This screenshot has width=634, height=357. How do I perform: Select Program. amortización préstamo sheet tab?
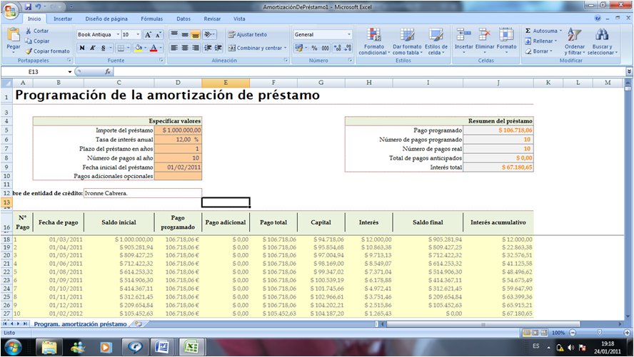(80, 324)
